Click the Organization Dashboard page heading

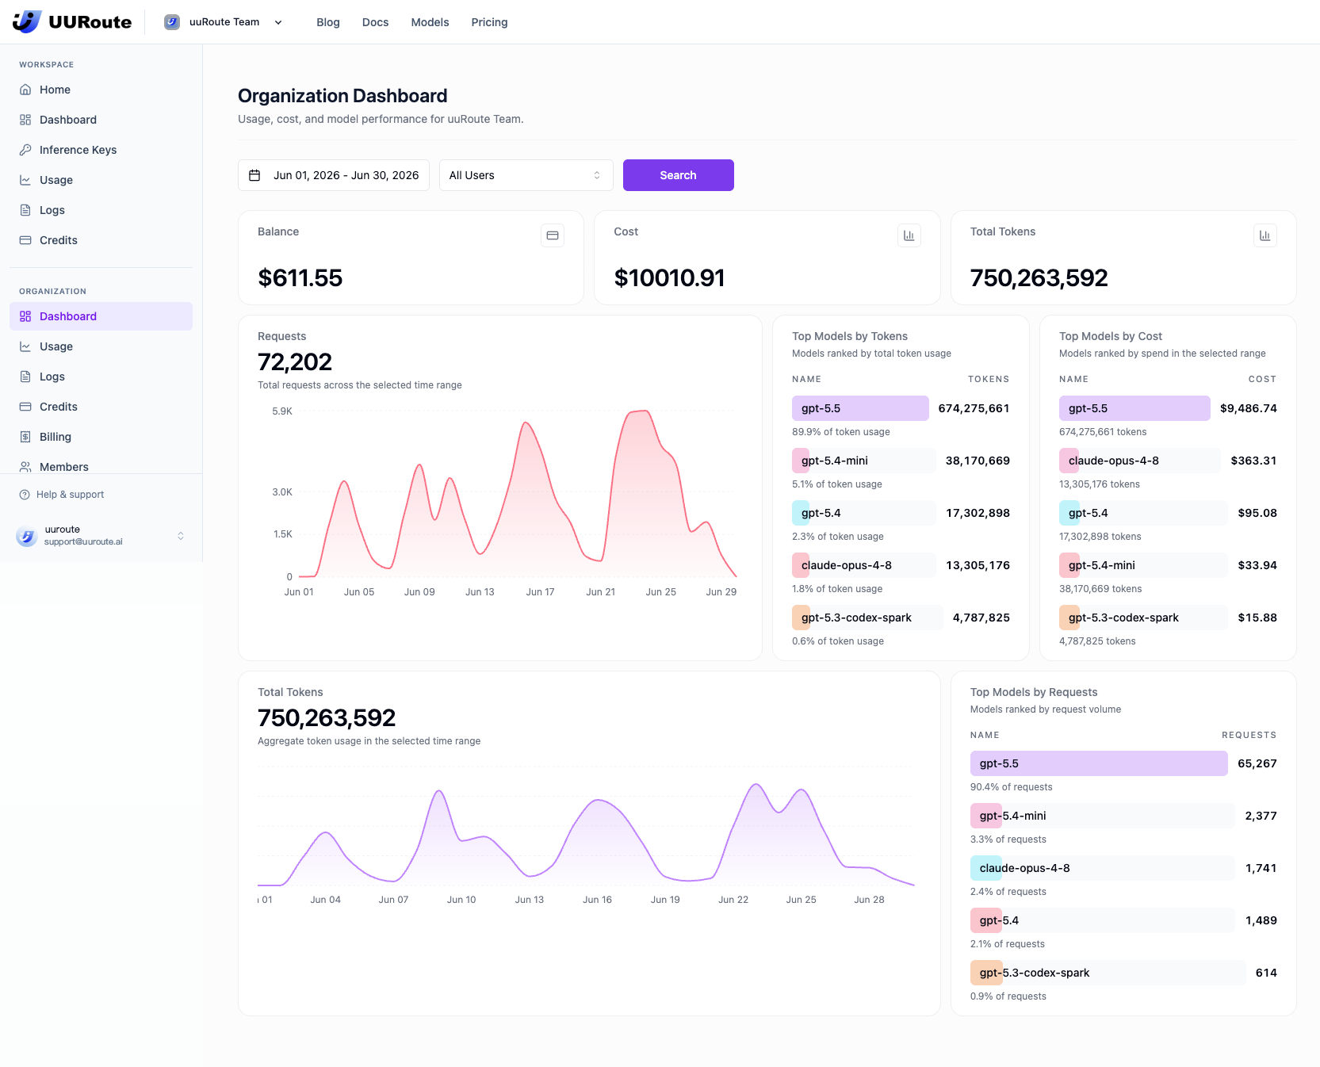click(342, 96)
